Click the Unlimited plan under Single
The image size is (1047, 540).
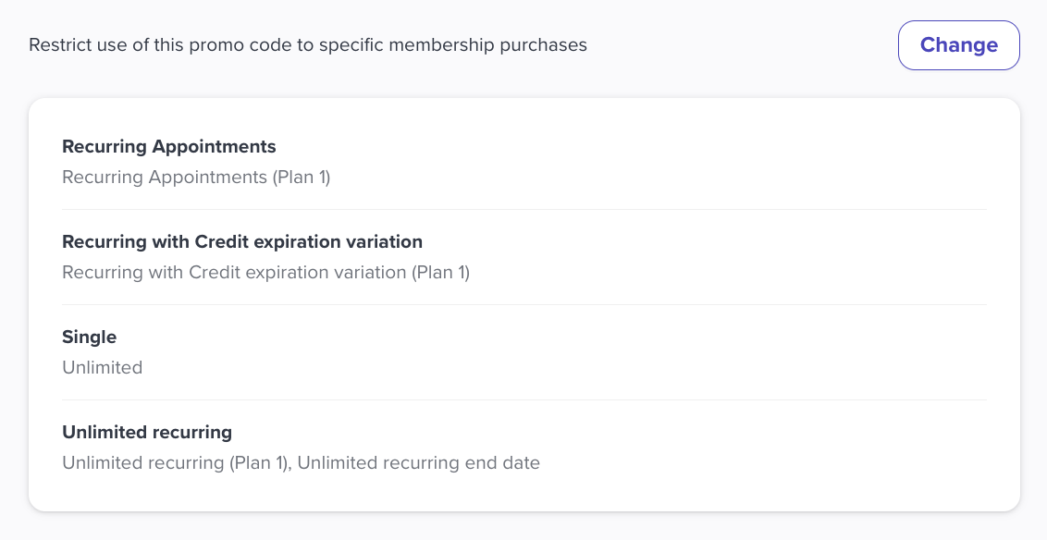pyautogui.click(x=102, y=367)
